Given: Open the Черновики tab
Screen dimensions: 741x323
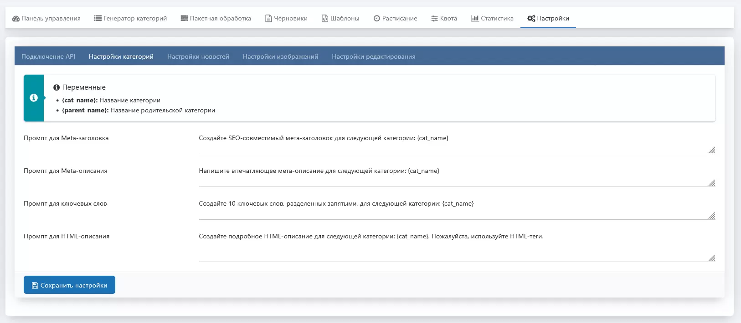Looking at the screenshot, I should 286,19.
